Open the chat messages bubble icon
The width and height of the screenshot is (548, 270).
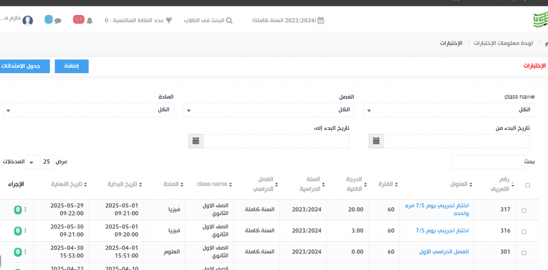(x=58, y=20)
